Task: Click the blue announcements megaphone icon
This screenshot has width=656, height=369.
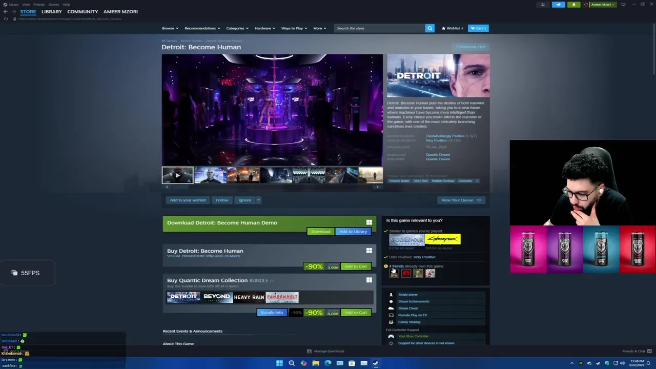Action: tap(558, 5)
